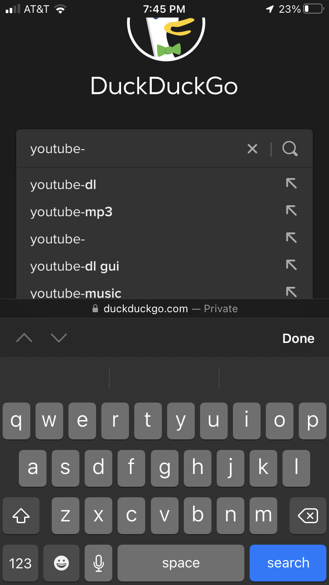This screenshot has height=585, width=329.
Task: Tap the microphone dictation key
Action: [99, 563]
